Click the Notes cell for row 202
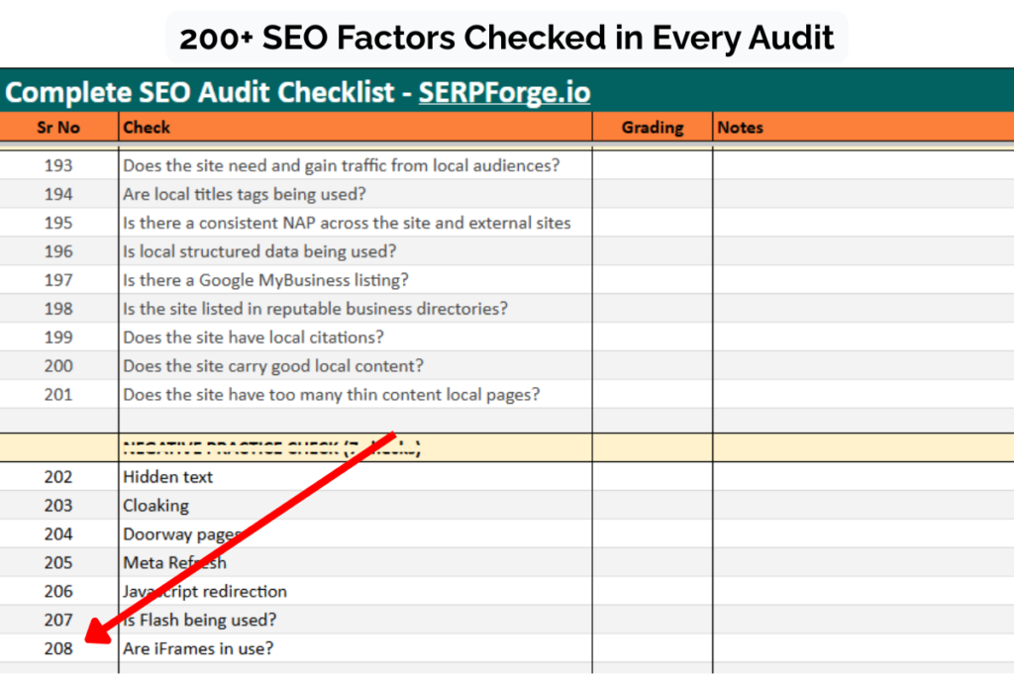This screenshot has height=676, width=1014. pyautogui.click(x=862, y=476)
